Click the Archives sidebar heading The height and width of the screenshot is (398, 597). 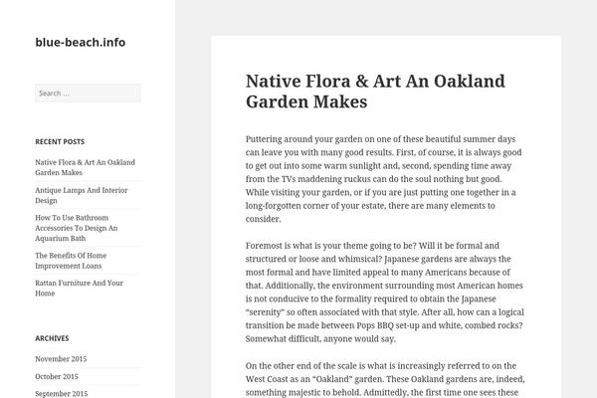click(x=52, y=338)
